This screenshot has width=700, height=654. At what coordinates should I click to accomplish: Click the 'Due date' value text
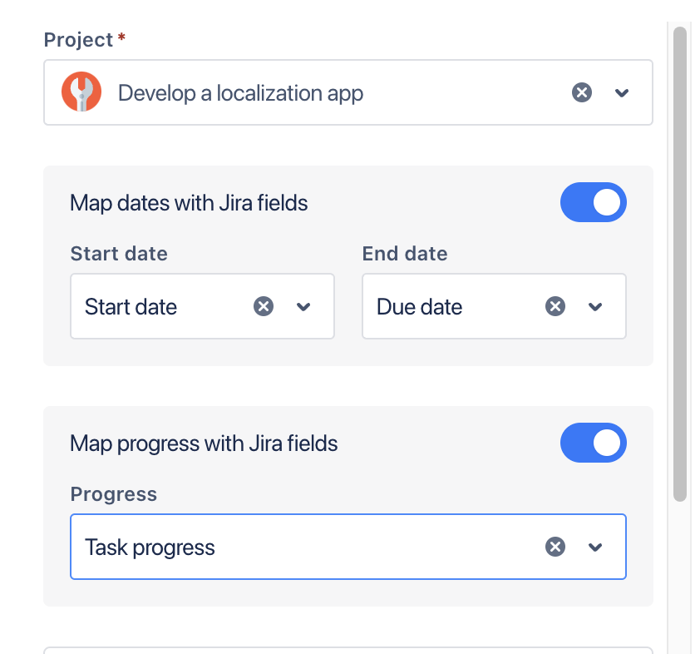click(x=419, y=307)
